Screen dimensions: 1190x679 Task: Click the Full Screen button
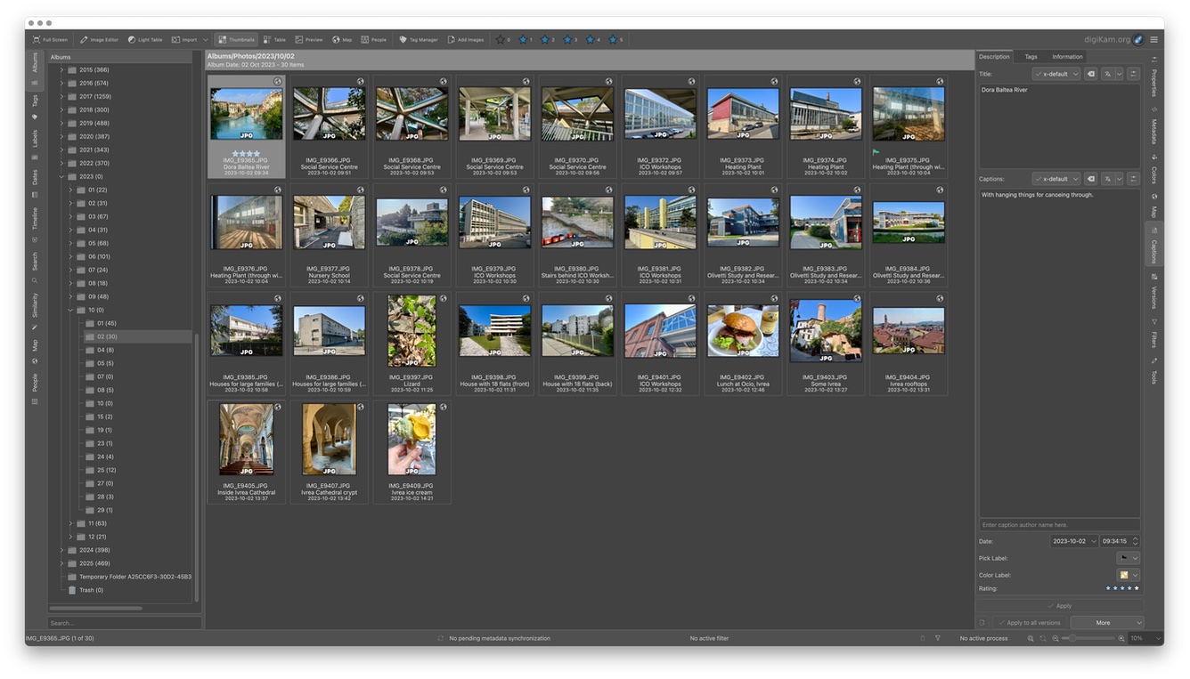pyautogui.click(x=50, y=40)
